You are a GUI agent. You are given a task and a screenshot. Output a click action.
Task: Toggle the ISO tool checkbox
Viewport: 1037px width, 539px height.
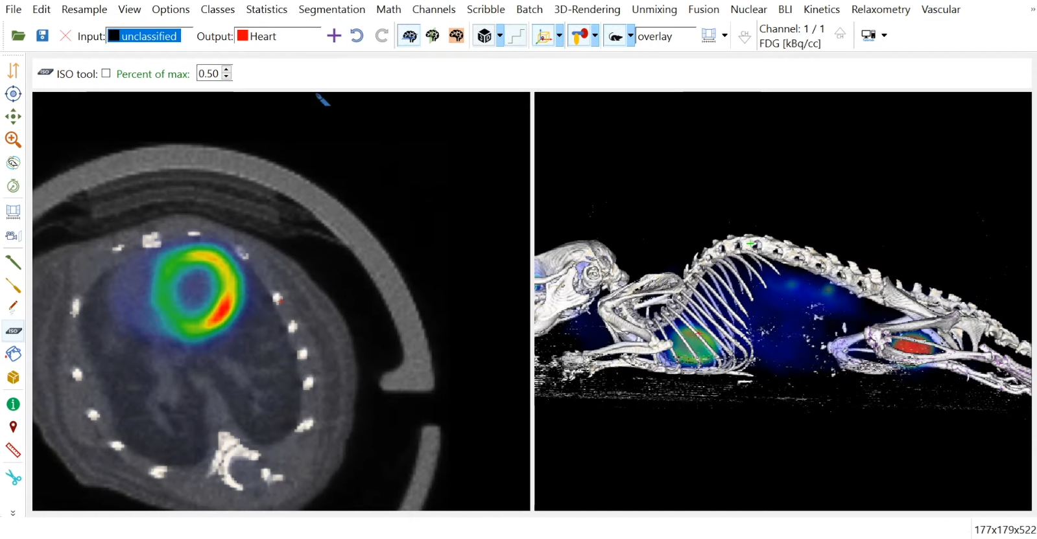coord(106,73)
